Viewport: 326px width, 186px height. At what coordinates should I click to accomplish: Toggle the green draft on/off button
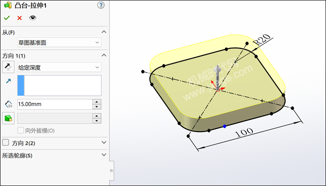(x=8, y=118)
